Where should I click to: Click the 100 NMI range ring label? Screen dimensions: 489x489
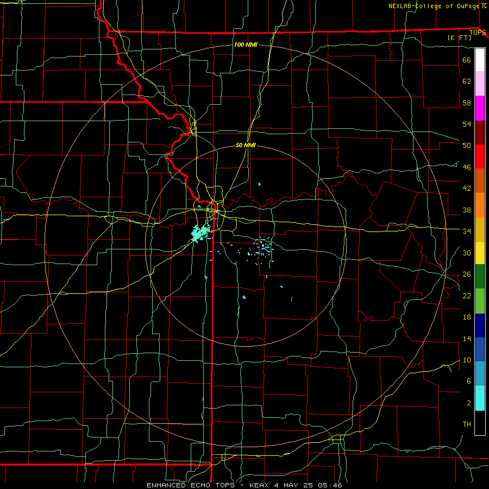pos(246,45)
